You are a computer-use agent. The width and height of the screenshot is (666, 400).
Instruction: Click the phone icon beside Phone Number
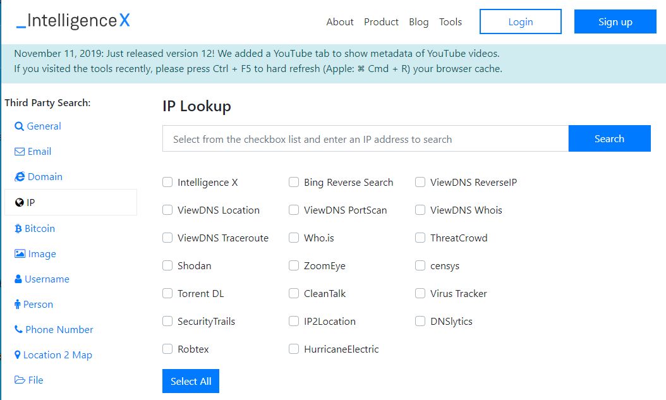pyautogui.click(x=18, y=330)
